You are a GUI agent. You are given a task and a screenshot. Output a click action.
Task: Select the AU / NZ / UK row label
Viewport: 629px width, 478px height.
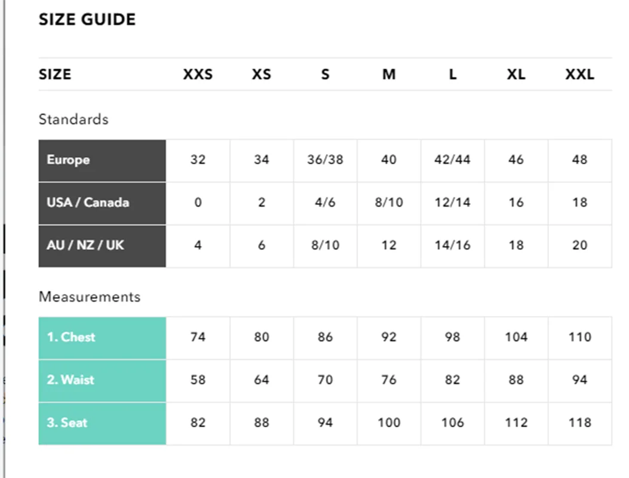click(x=85, y=245)
